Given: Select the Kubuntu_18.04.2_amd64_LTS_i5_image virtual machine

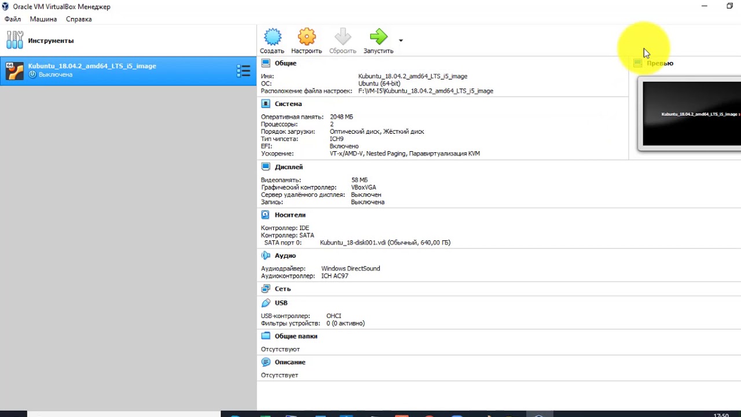Looking at the screenshot, I should pyautogui.click(x=128, y=71).
